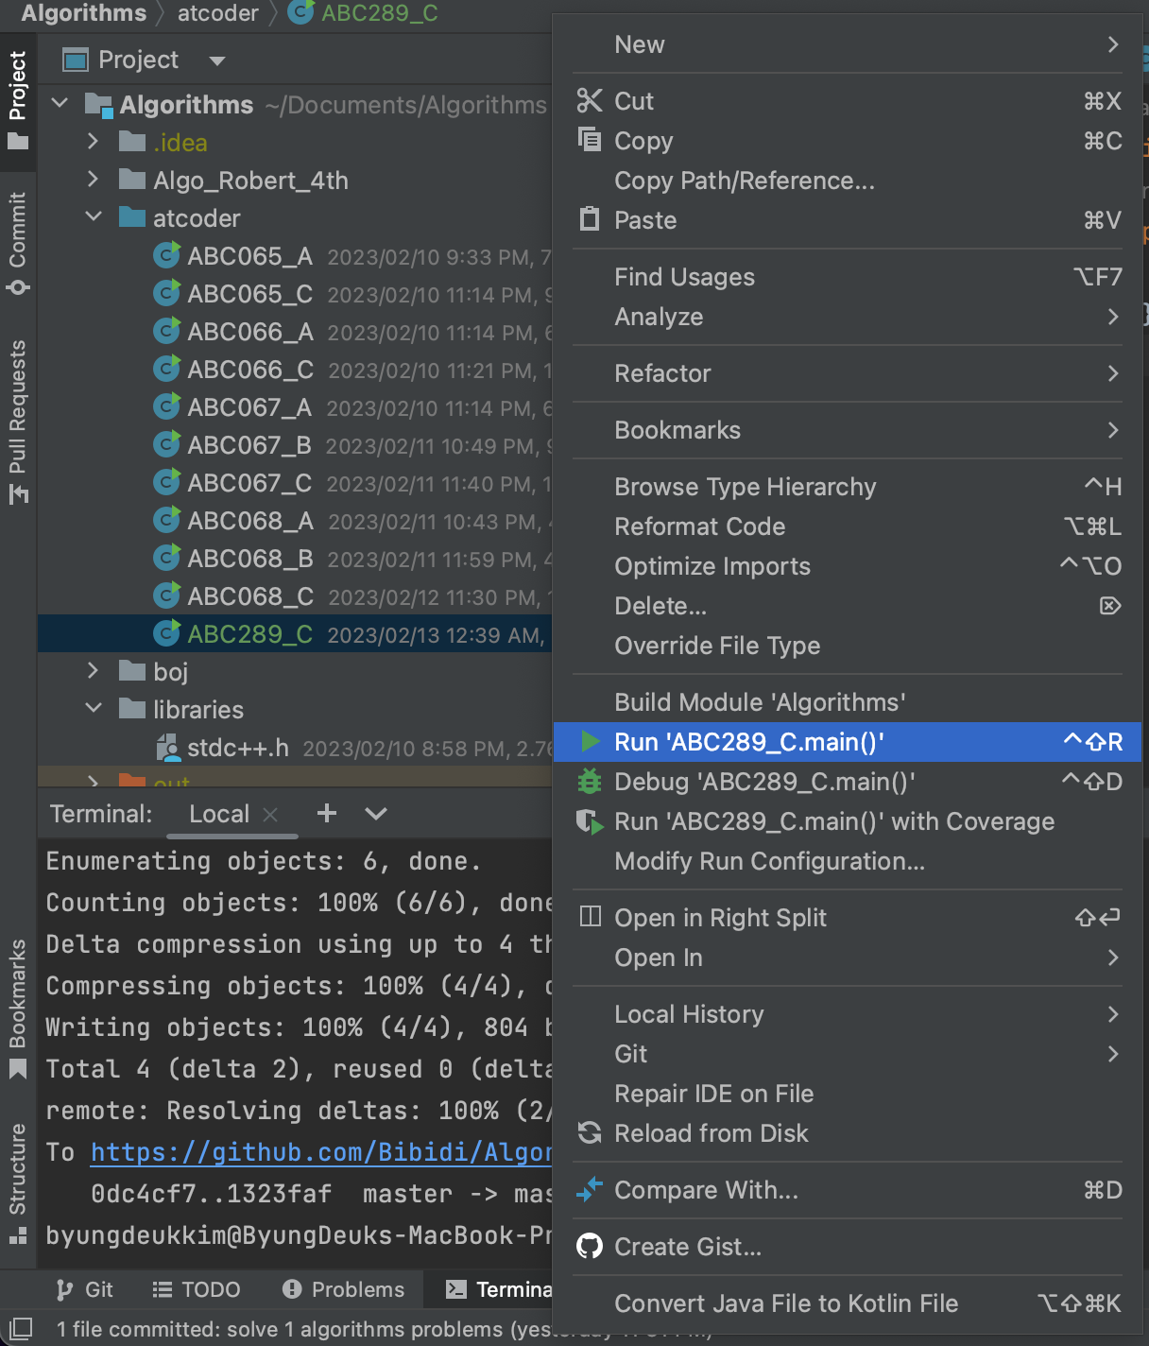
Task: Open the Bookmarks sidebar tool window
Action: click(x=18, y=1009)
